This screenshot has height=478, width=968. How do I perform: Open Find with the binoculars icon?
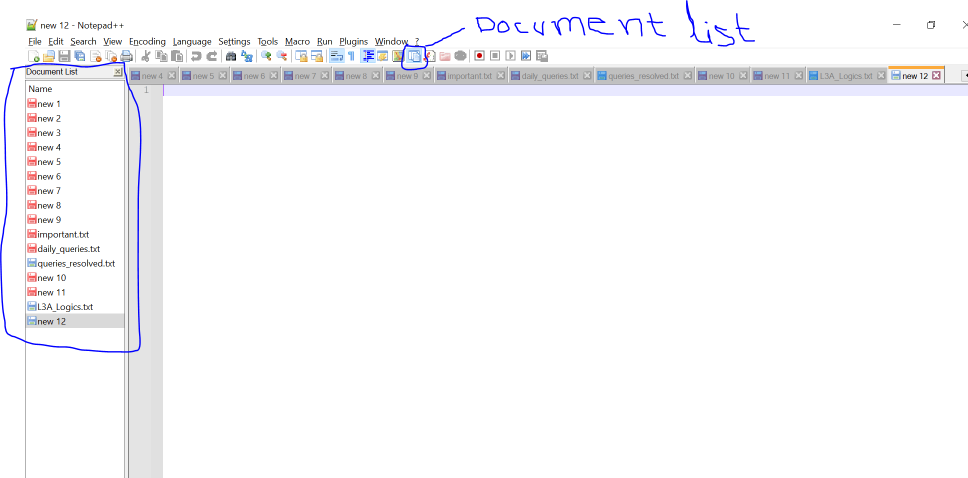[x=231, y=56]
